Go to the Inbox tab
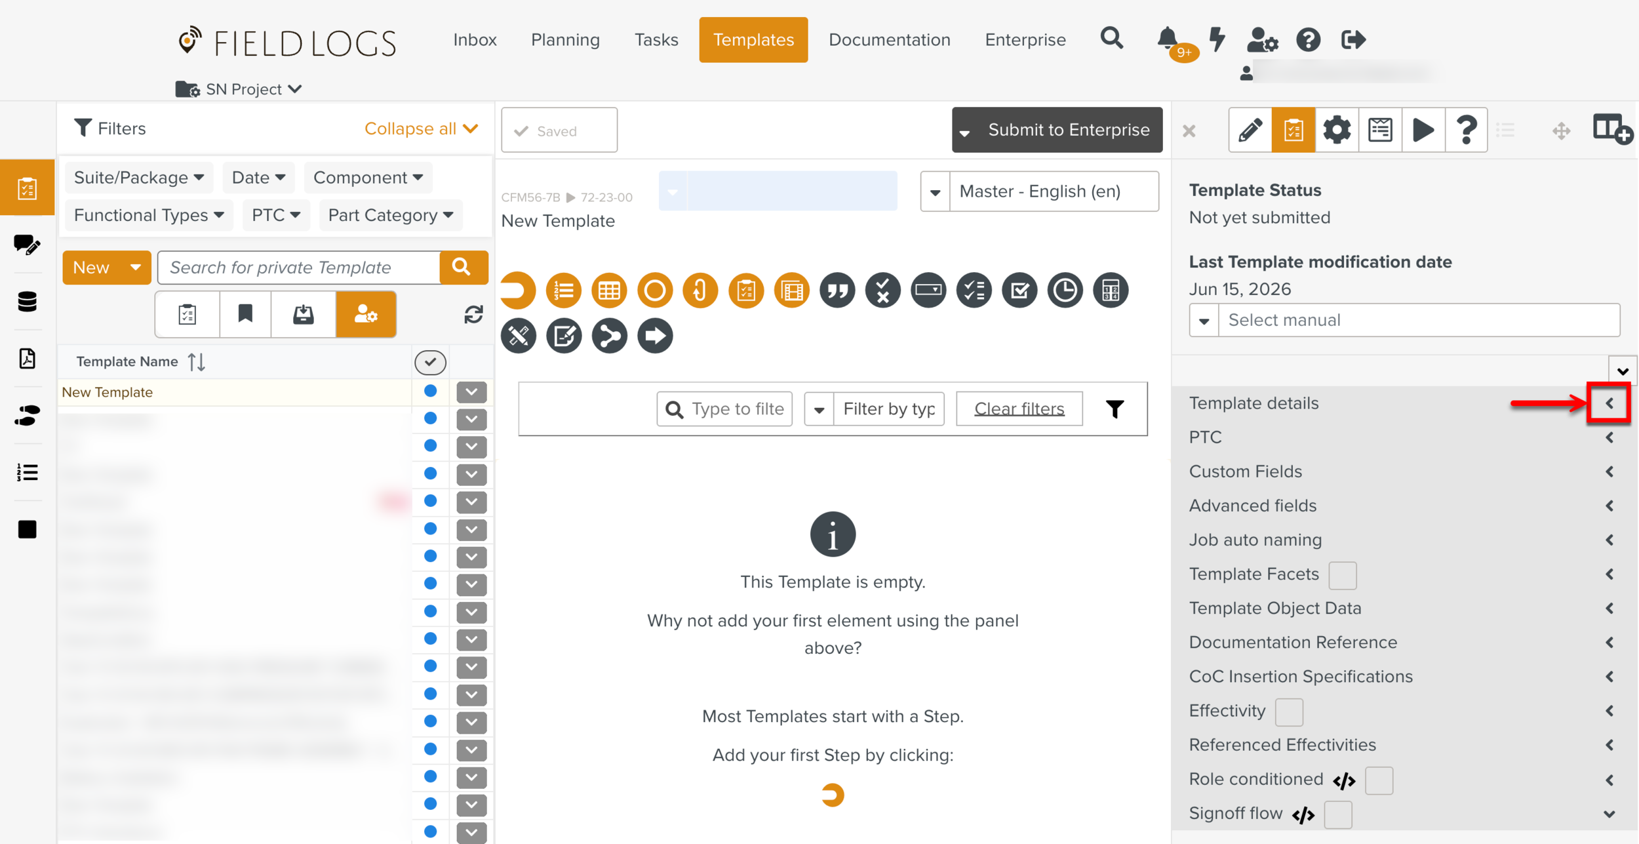 pos(475,40)
